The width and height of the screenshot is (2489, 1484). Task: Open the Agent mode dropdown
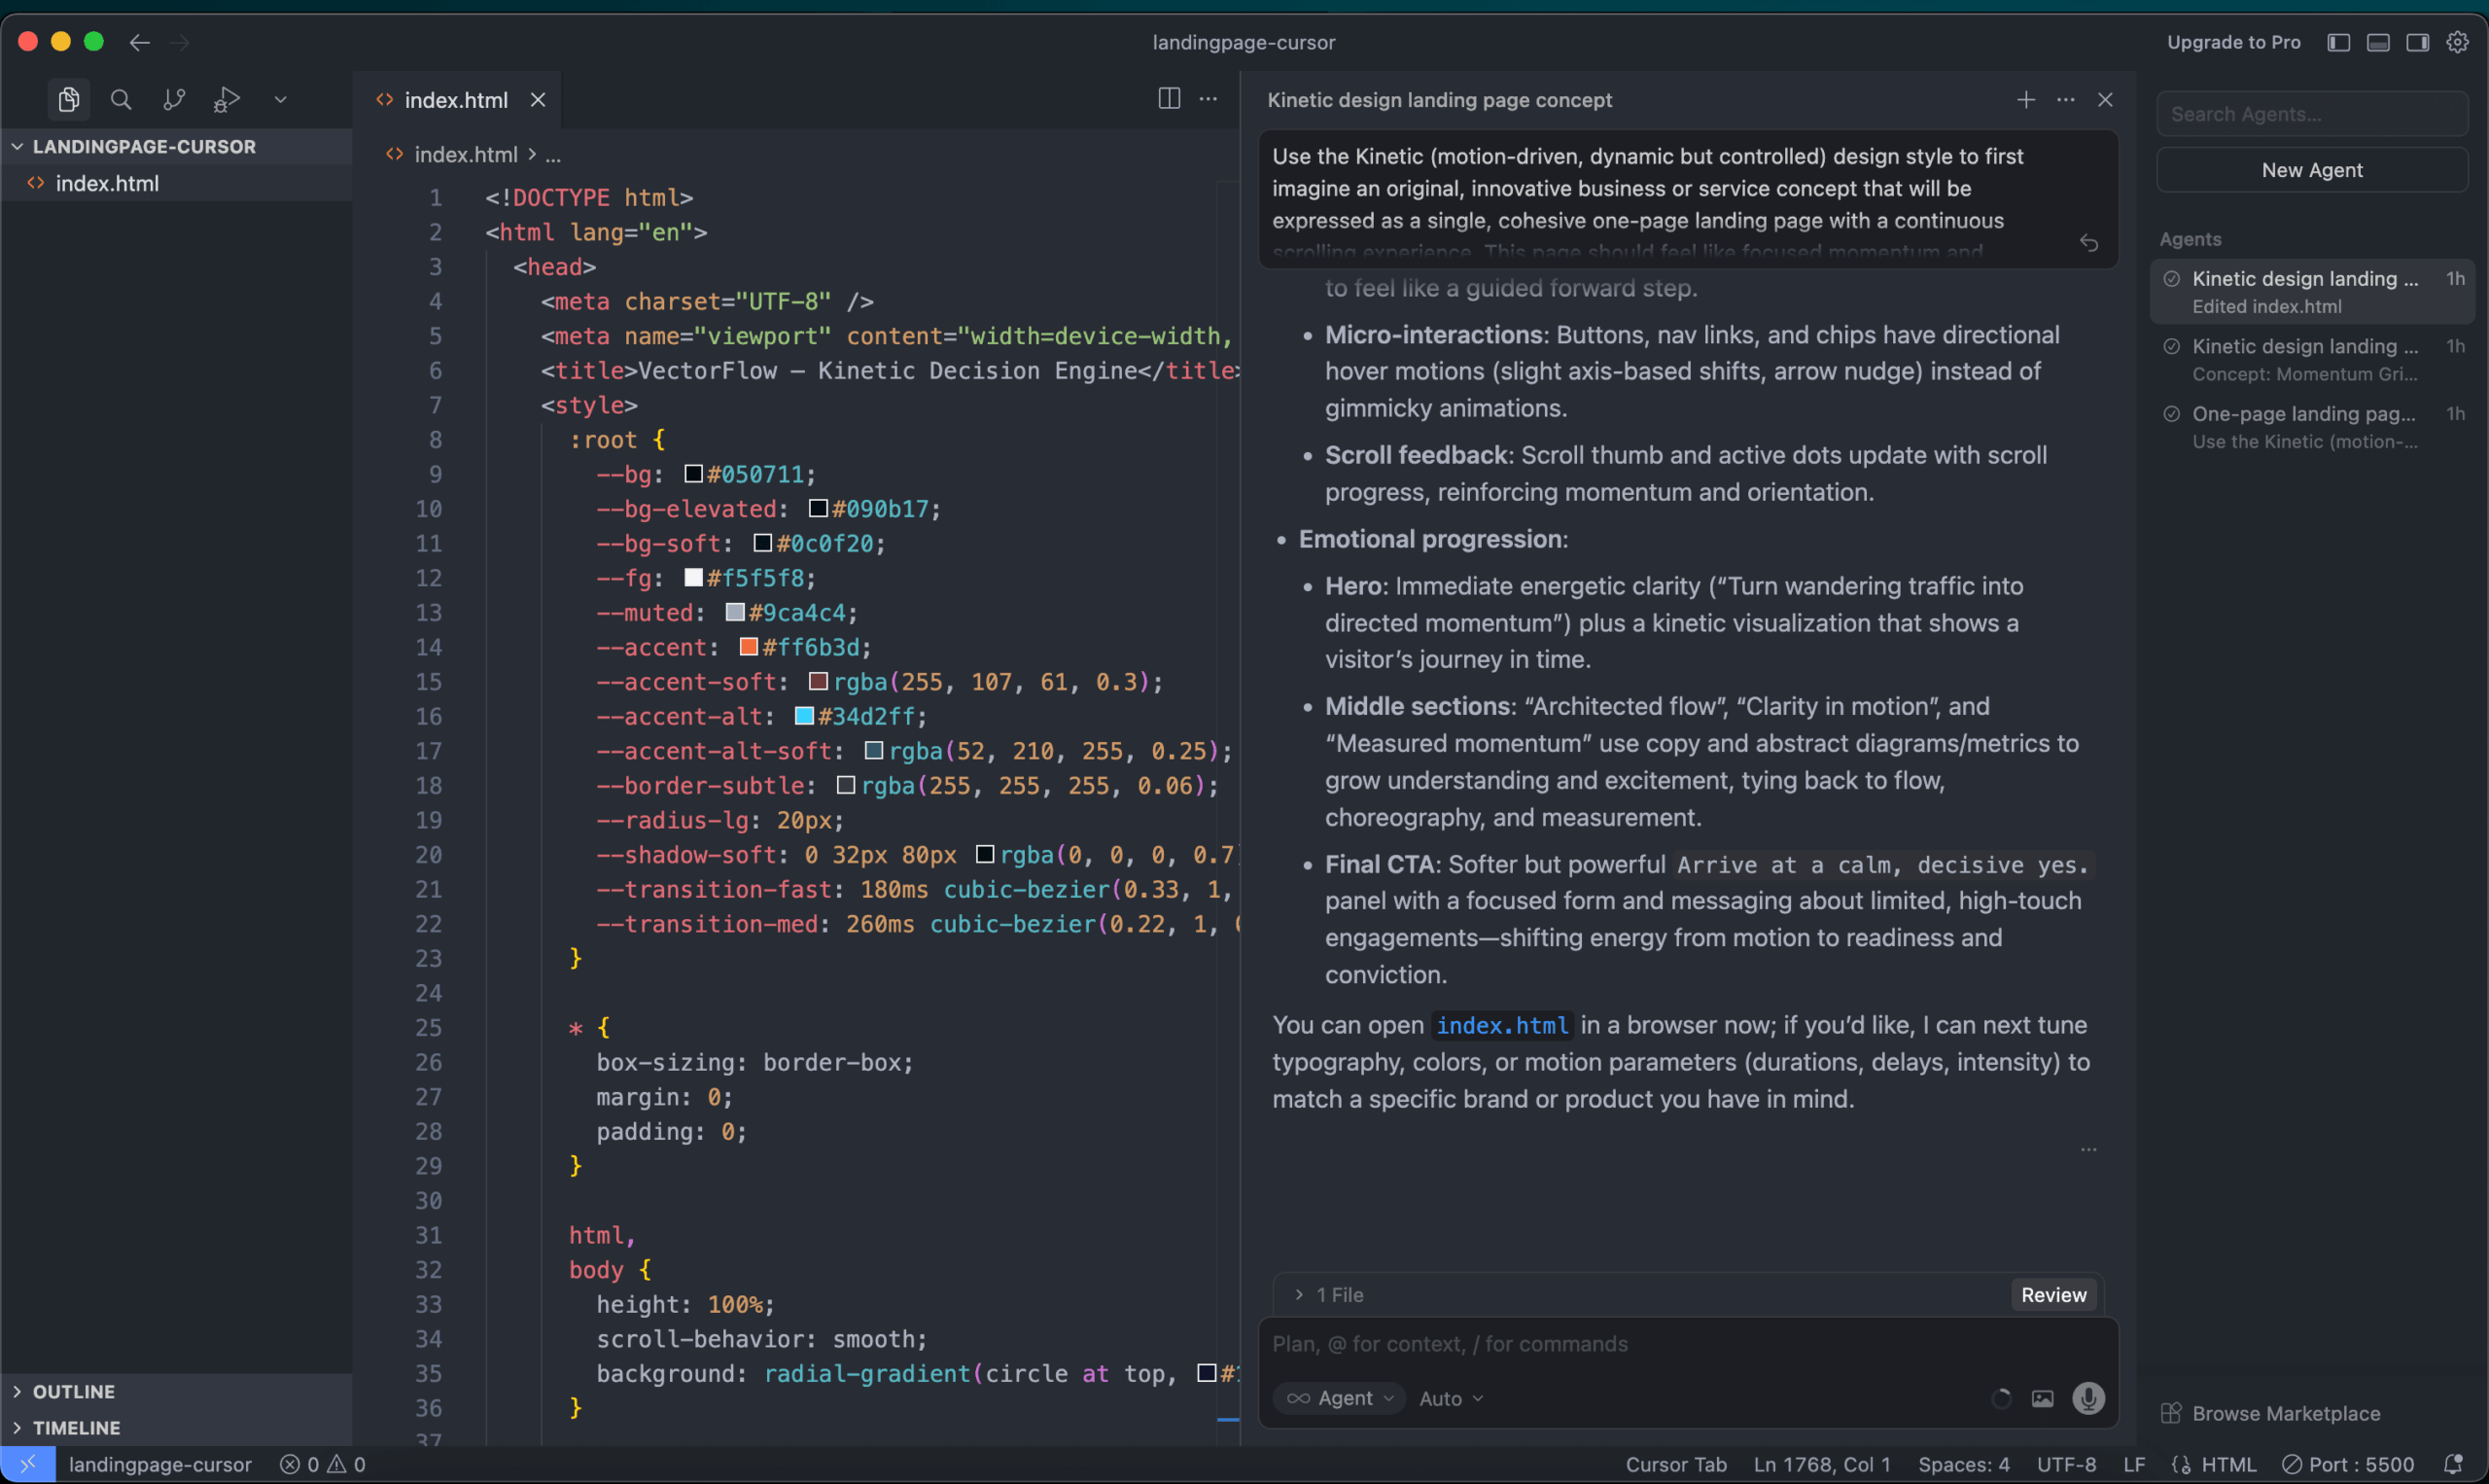[1340, 1398]
